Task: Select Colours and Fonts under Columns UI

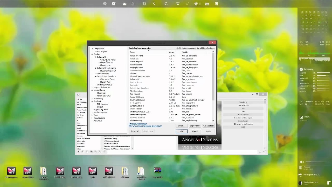Action: point(108,60)
